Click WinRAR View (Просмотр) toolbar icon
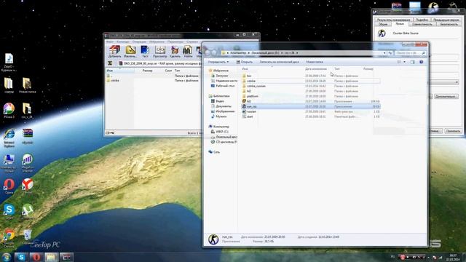Image resolution: width=466 pixels, height=262 pixels. [160, 52]
